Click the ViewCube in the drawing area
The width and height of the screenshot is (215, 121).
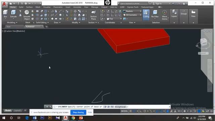click(204, 42)
